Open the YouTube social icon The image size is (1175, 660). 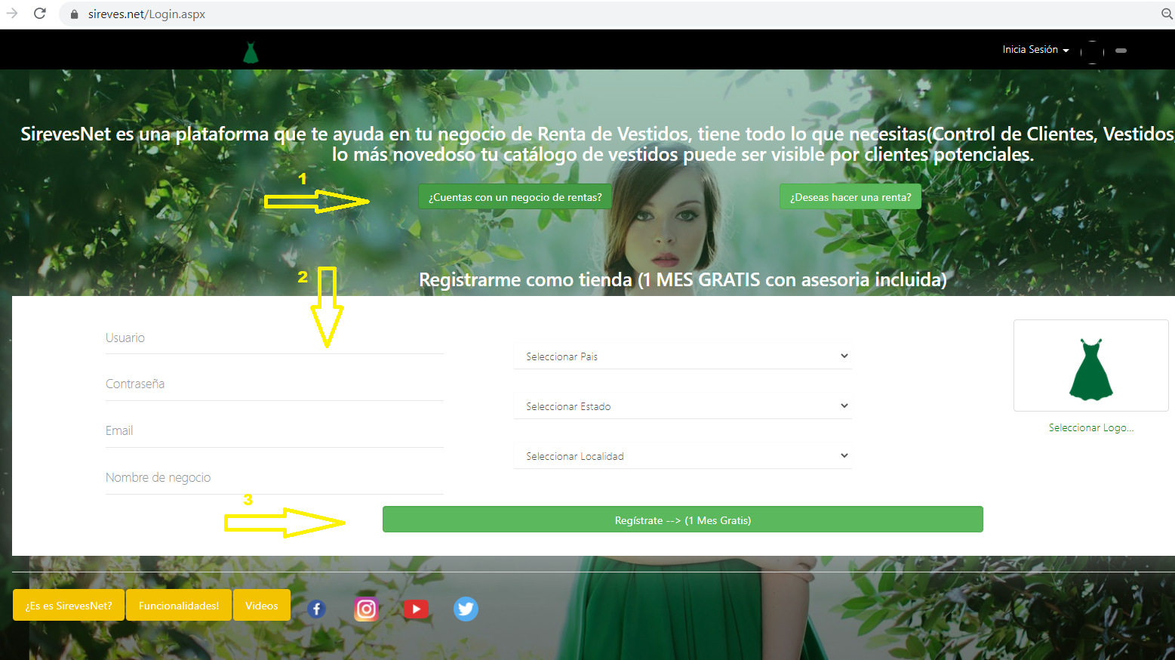click(x=416, y=609)
